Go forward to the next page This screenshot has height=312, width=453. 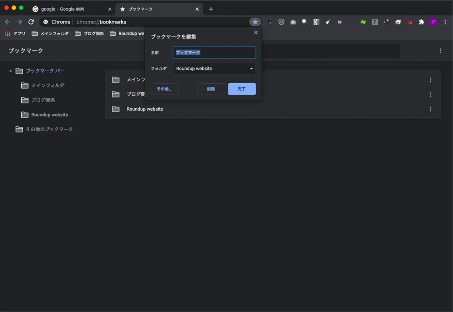(x=19, y=22)
